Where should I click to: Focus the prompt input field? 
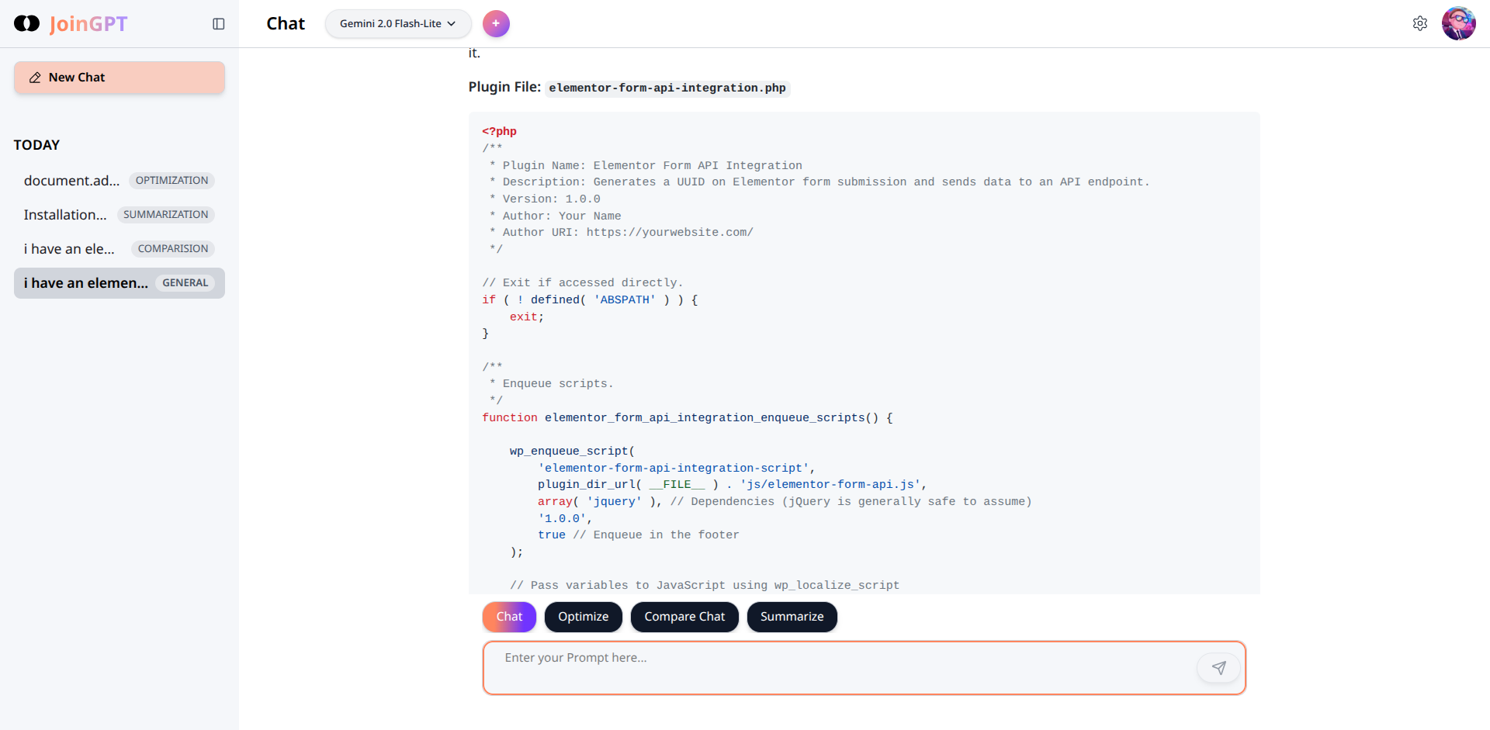click(838, 667)
